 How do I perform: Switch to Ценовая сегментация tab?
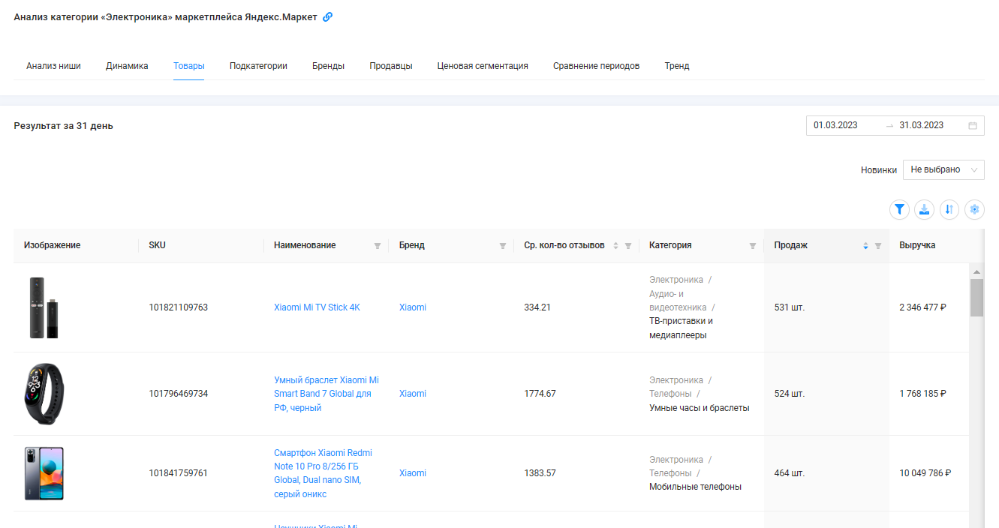pyautogui.click(x=483, y=66)
